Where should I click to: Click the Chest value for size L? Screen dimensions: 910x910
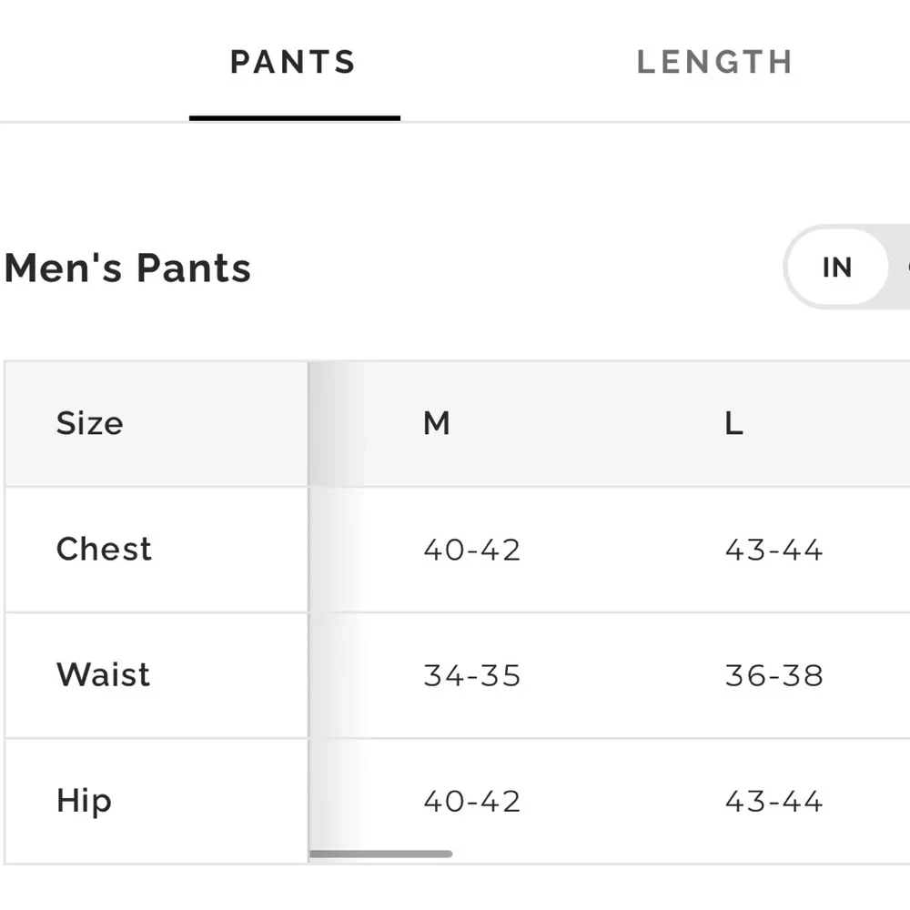click(x=773, y=550)
